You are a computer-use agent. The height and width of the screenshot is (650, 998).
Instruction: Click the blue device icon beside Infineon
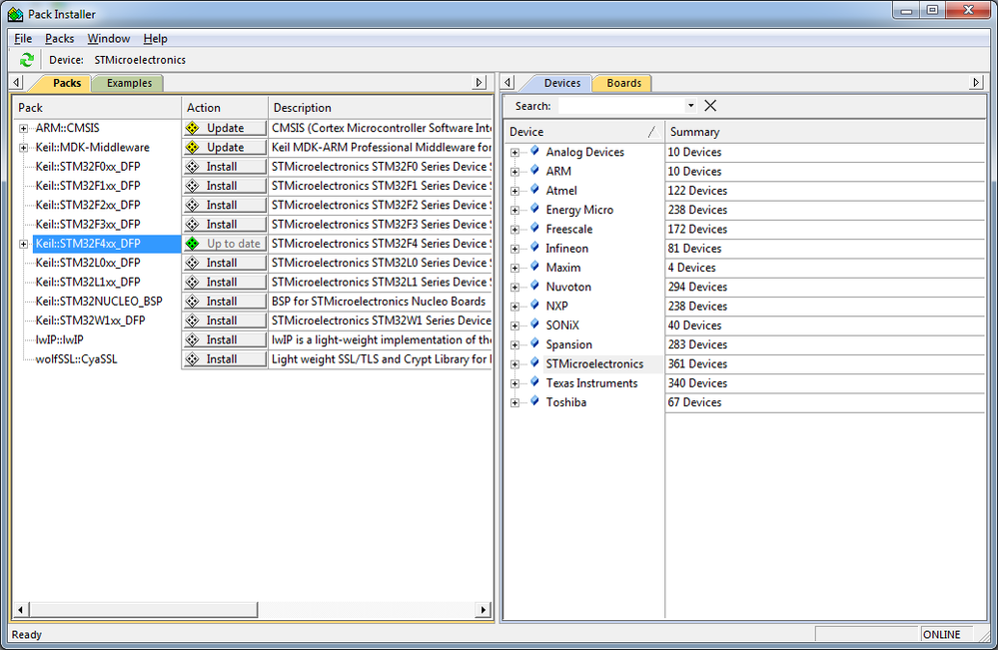(x=534, y=248)
